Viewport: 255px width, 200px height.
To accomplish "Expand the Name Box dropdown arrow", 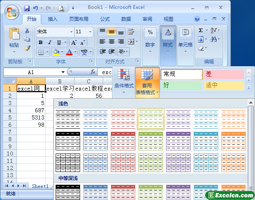I will click(x=63, y=72).
